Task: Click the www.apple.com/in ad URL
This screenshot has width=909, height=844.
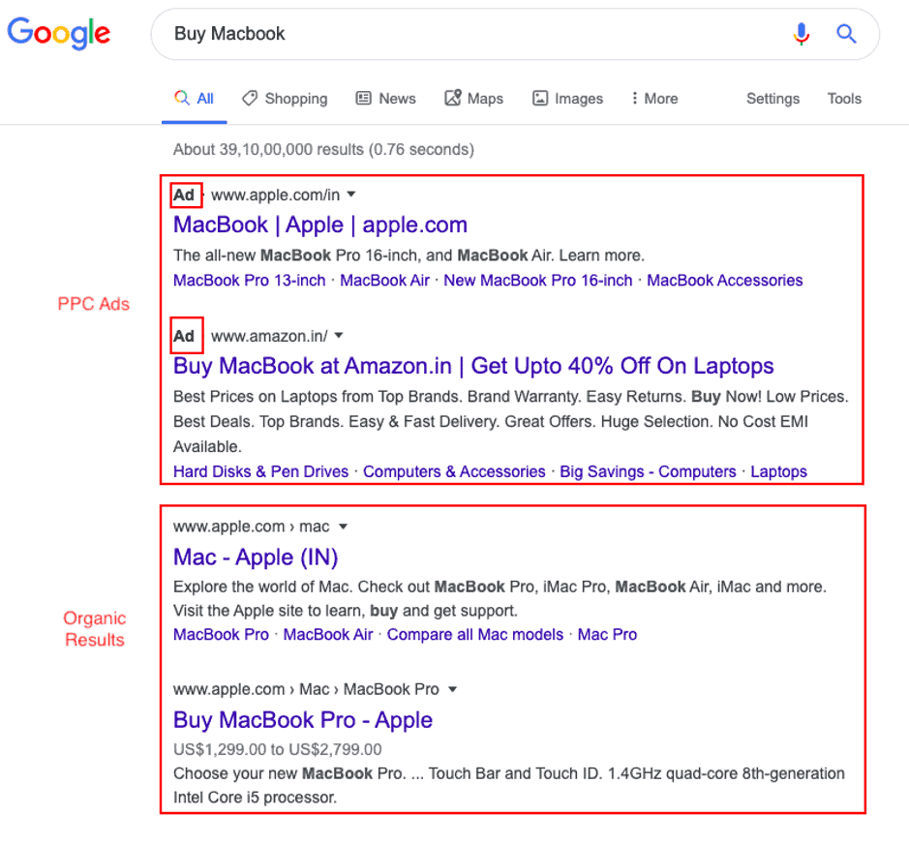Action: [x=275, y=196]
